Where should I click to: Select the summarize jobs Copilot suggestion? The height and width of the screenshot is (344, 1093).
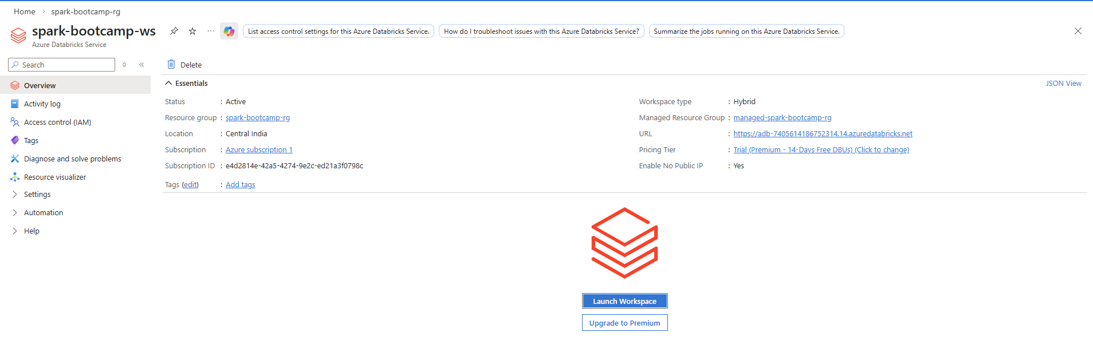point(746,31)
